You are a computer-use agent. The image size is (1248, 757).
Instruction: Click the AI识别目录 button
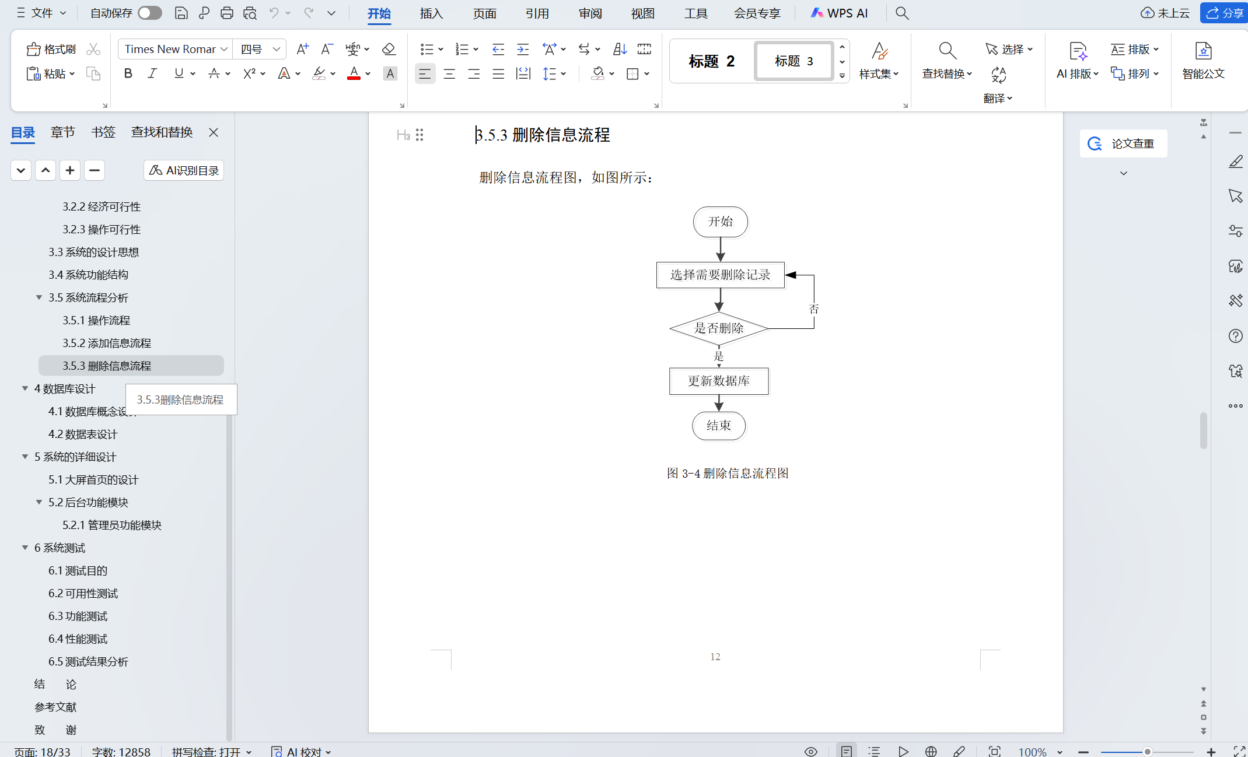click(x=184, y=170)
